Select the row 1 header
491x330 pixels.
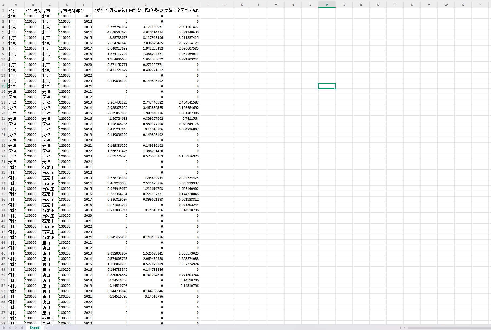click(3, 11)
